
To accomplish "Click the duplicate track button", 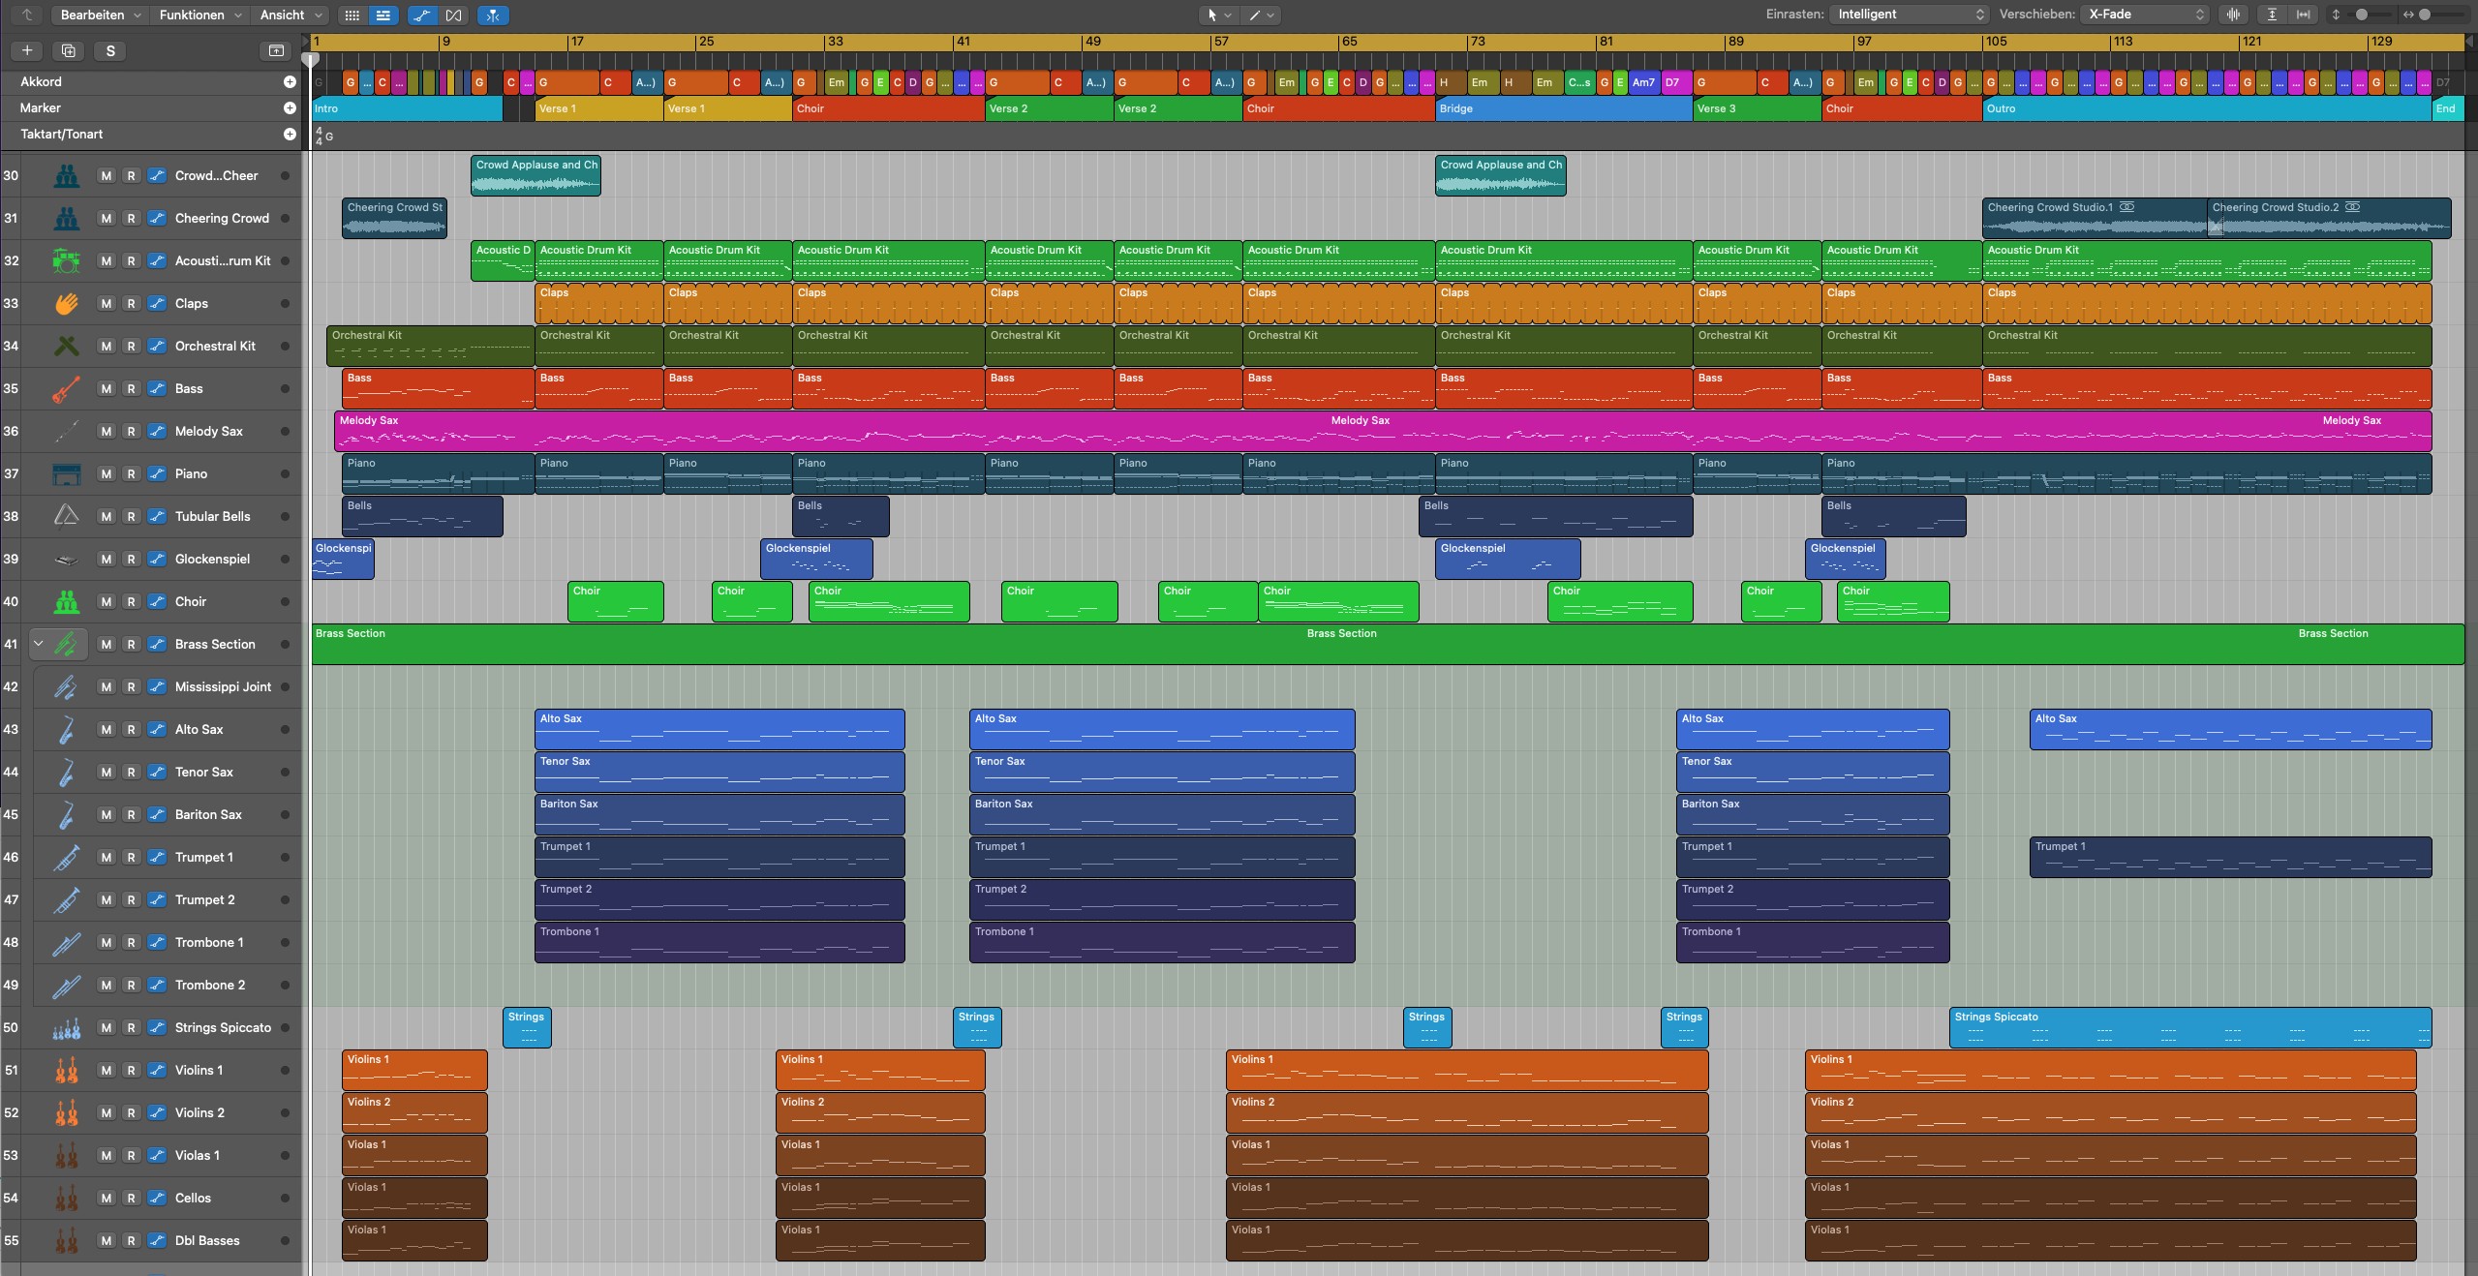I will click(x=68, y=50).
